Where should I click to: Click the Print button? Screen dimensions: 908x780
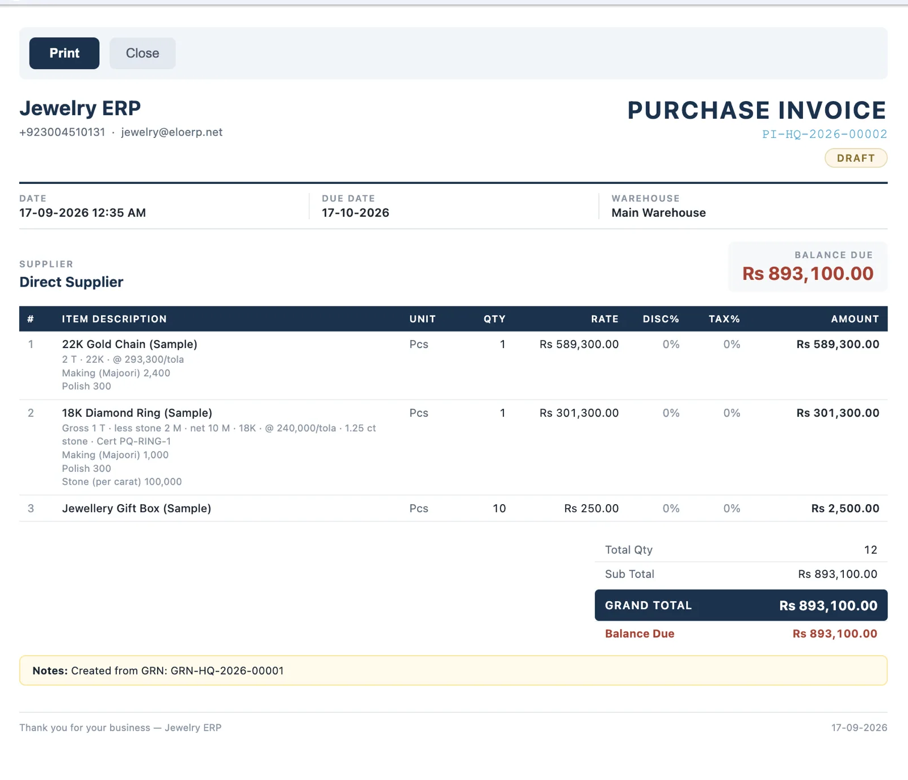click(x=64, y=53)
